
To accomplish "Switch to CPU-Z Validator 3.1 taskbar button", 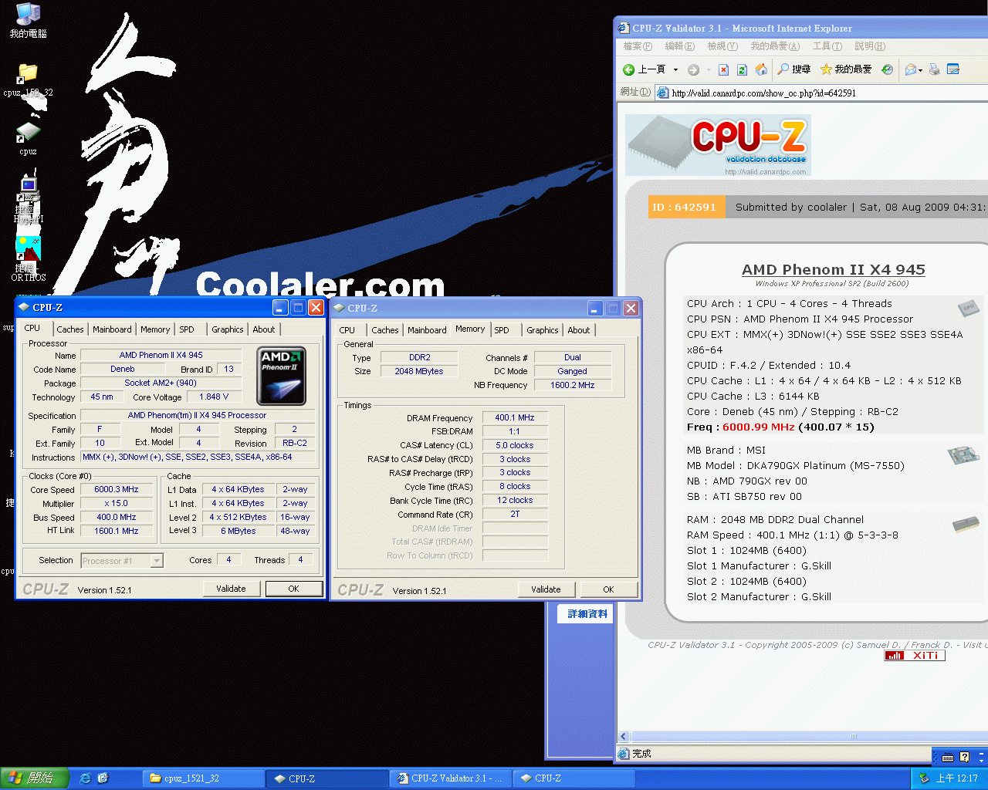I will (x=450, y=778).
